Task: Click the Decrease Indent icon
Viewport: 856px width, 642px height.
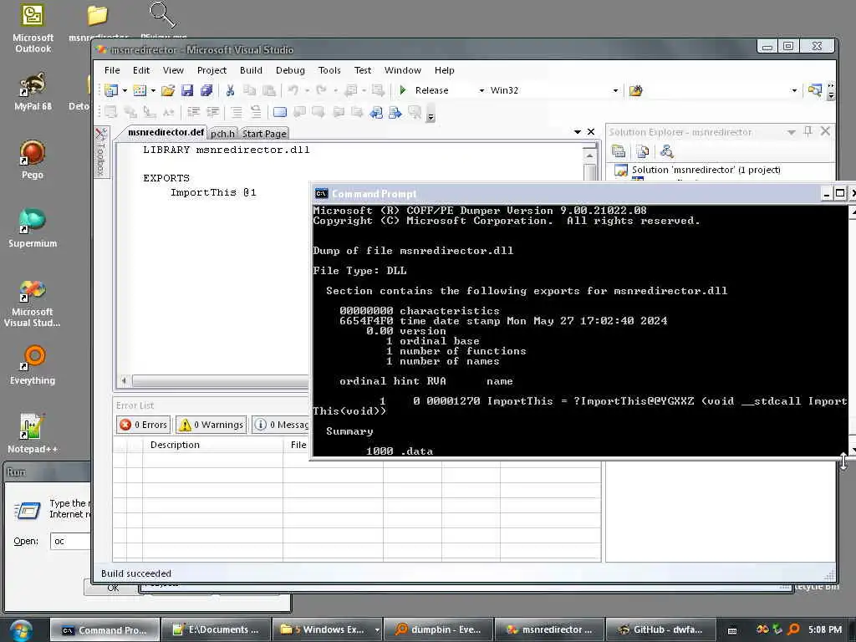Action: [x=193, y=112]
